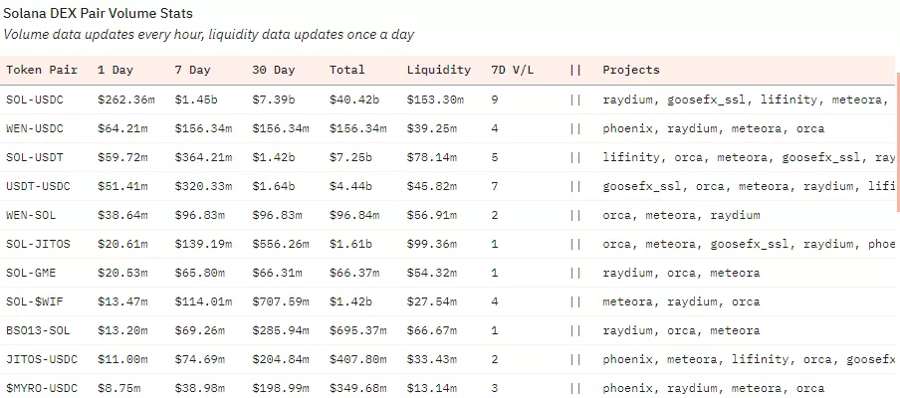
Task: Click the 1 Day column header
Action: pyautogui.click(x=115, y=70)
